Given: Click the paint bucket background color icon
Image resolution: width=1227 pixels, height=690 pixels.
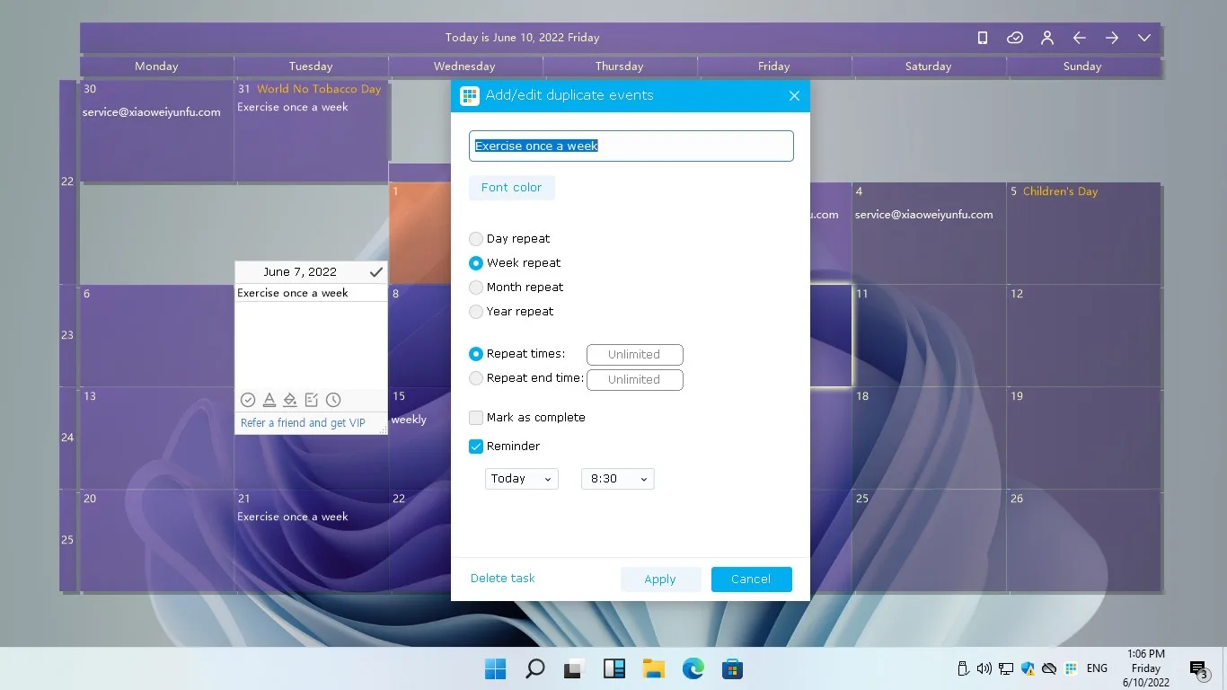Looking at the screenshot, I should tap(290, 400).
